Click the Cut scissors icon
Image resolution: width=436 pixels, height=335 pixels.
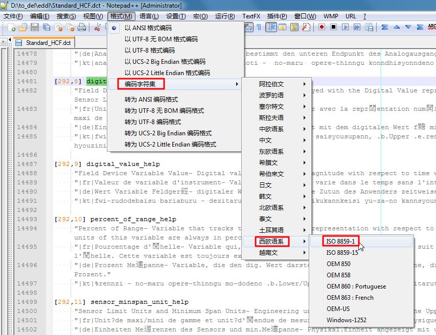(x=97, y=27)
